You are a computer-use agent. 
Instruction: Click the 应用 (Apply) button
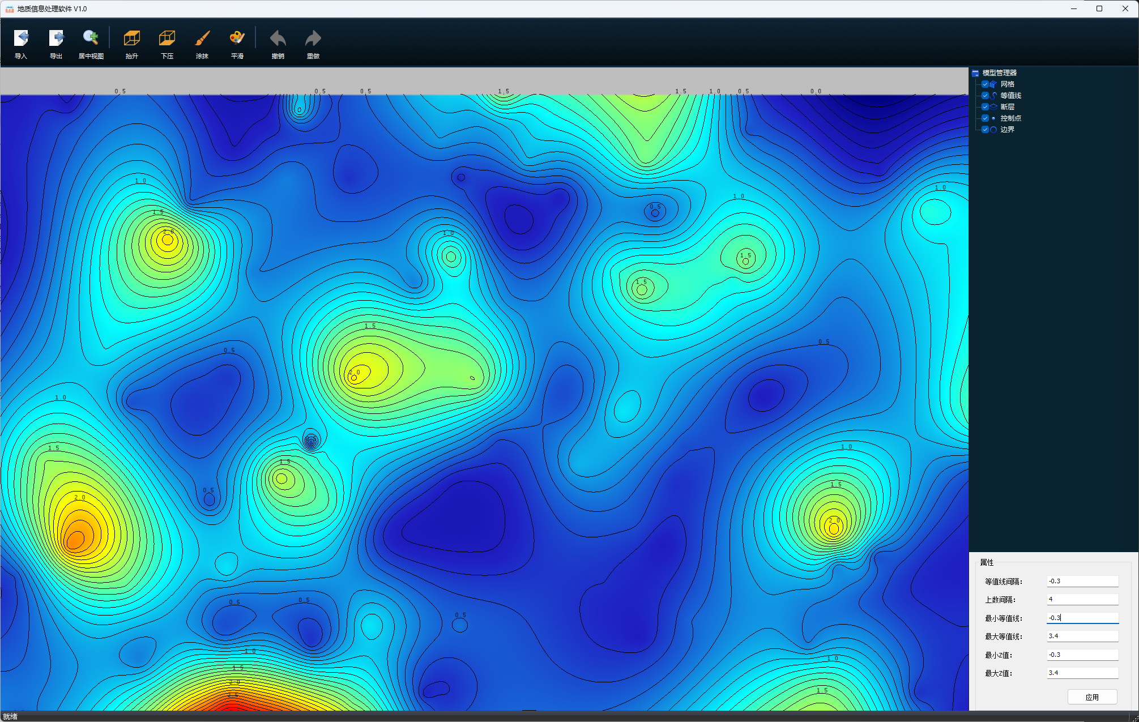tap(1091, 697)
